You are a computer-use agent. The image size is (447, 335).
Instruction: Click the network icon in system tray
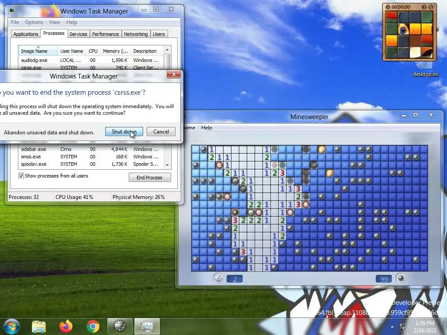403,326
